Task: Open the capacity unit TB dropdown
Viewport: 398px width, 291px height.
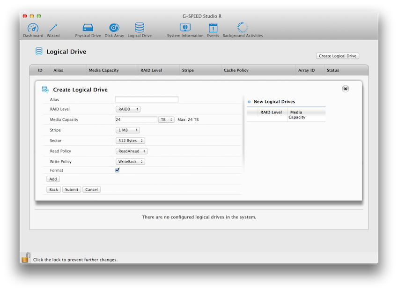Action: click(166, 119)
